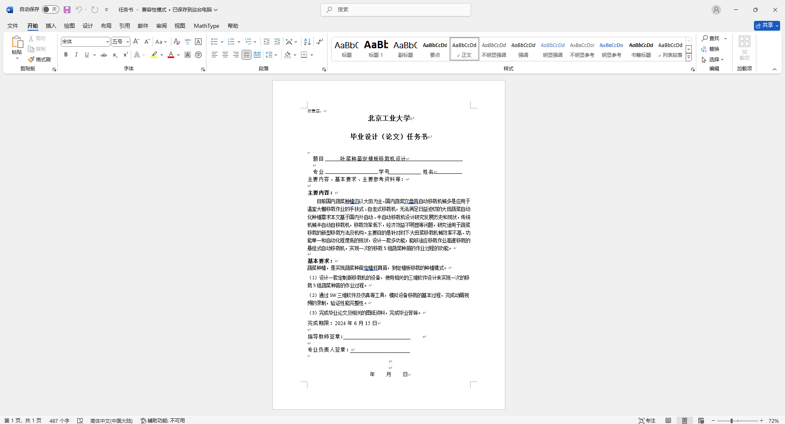This screenshot has height=424, width=785.
Task: Decrease font size with the smaller A icon
Action: coord(147,42)
